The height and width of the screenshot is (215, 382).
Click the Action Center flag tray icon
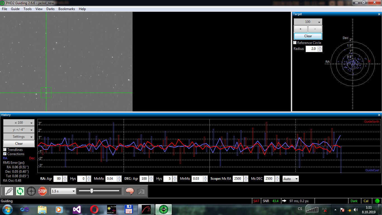click(x=342, y=210)
